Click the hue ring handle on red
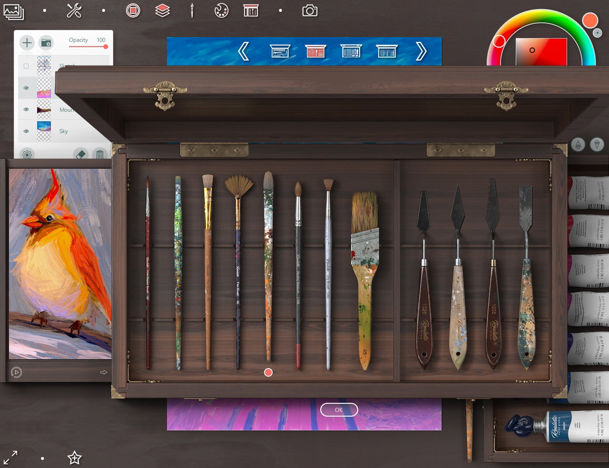The height and width of the screenshot is (468, 609). (499, 41)
